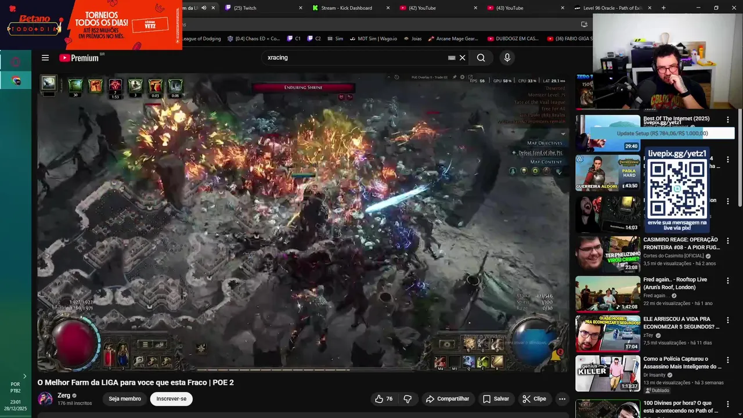The height and width of the screenshot is (418, 743).
Task: Open options menu for Fred again.. video
Action: coord(728,280)
